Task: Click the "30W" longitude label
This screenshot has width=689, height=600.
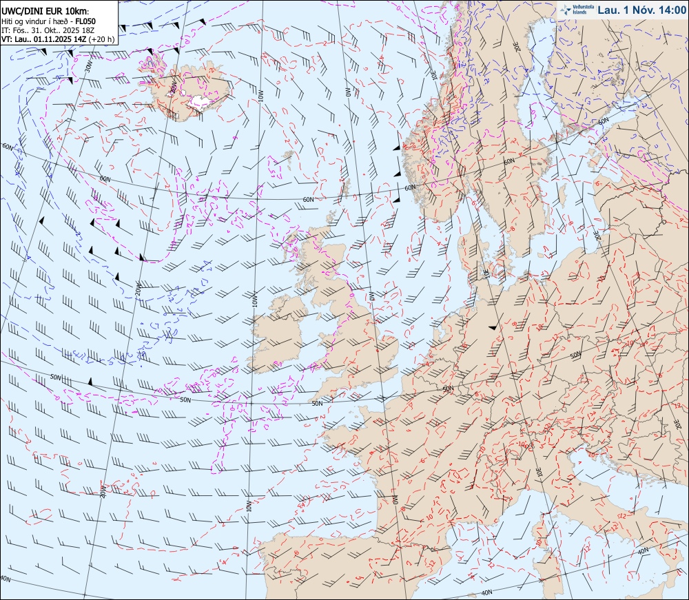Action: tap(88, 66)
